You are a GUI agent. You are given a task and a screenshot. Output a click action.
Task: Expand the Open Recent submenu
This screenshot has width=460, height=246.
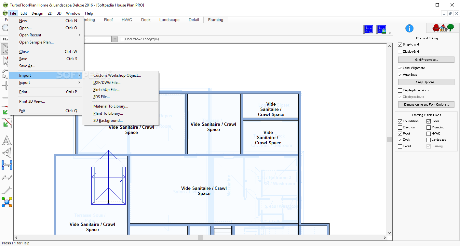click(x=46, y=35)
